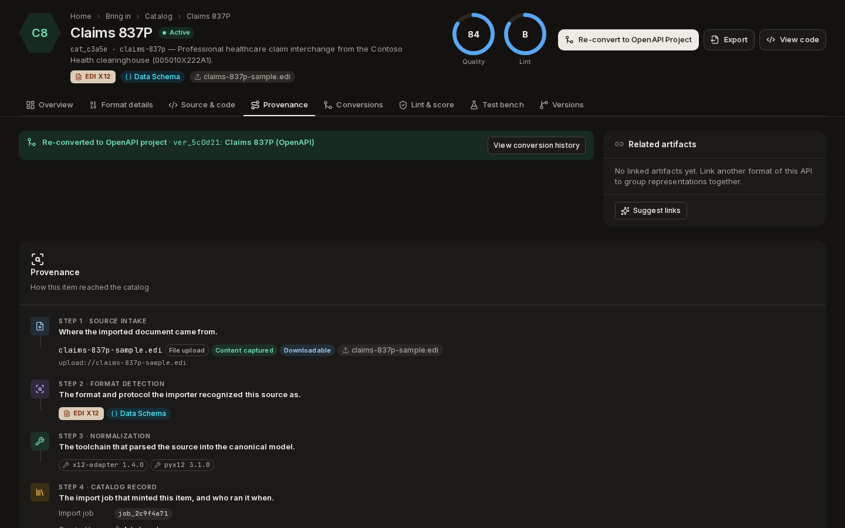Click EDI X12 badge in Step 2
Viewport: 845px width, 528px height.
81,414
